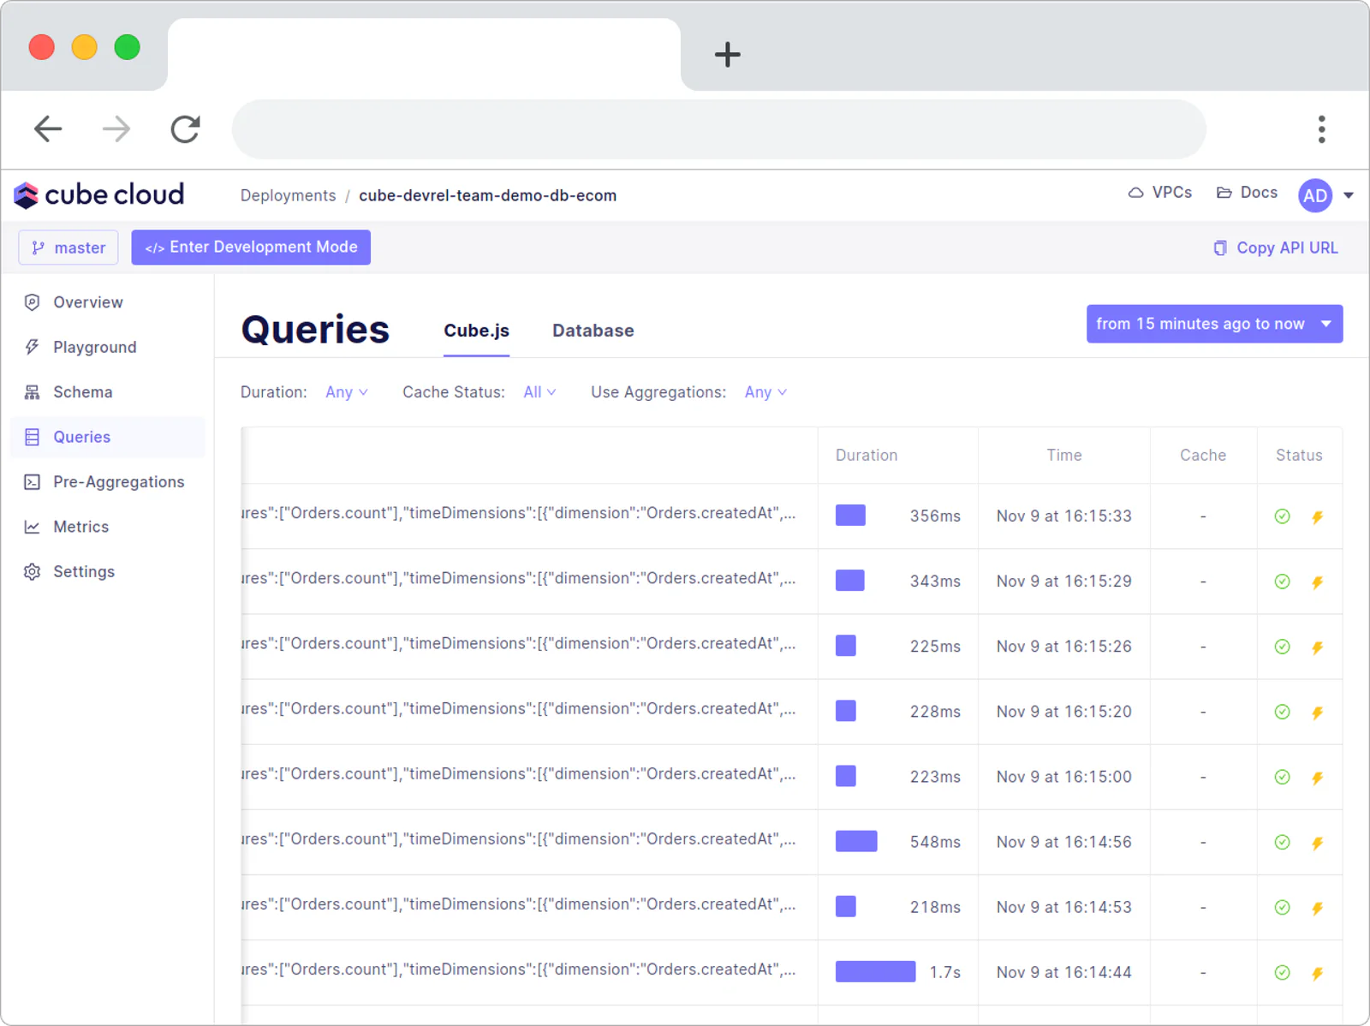
Task: Open the 'from 15 minutes ago to now' range dropdown
Action: 1214,324
